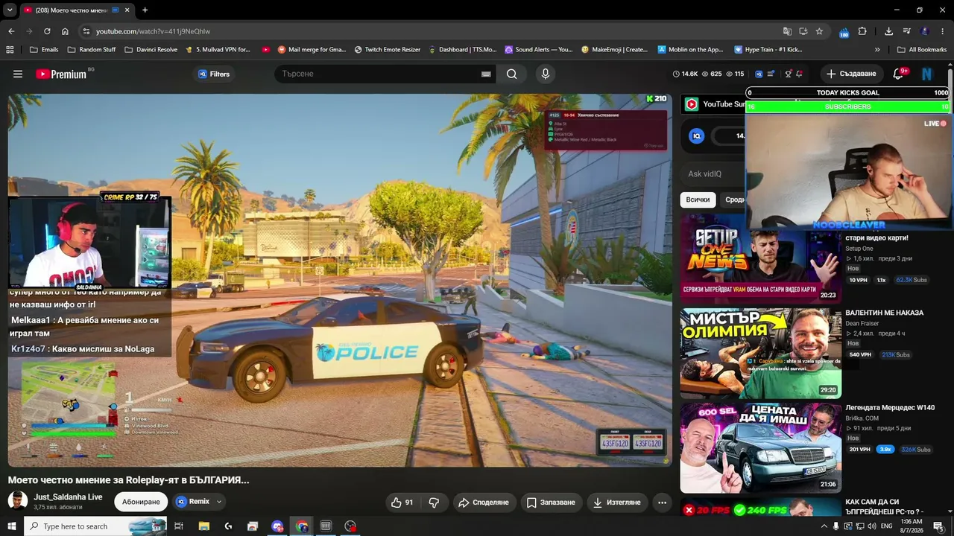Click the taskbar volume speaker icon
The width and height of the screenshot is (954, 536).
coord(871,526)
